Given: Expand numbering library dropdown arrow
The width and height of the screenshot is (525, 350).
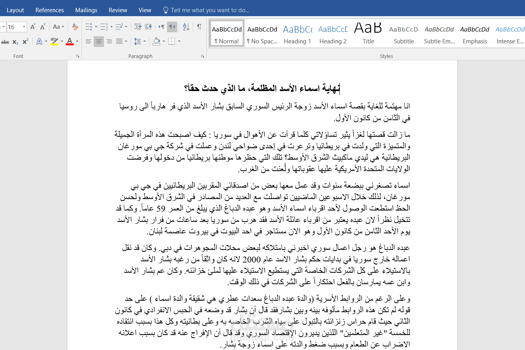Looking at the screenshot, I should [x=111, y=27].
